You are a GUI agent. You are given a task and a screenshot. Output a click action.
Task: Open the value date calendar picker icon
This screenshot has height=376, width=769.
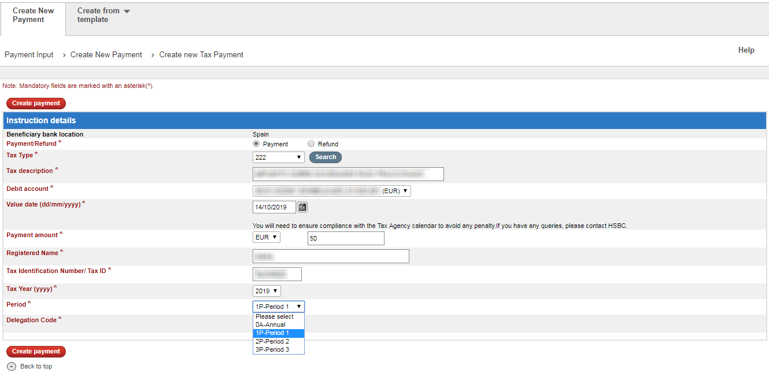click(302, 207)
